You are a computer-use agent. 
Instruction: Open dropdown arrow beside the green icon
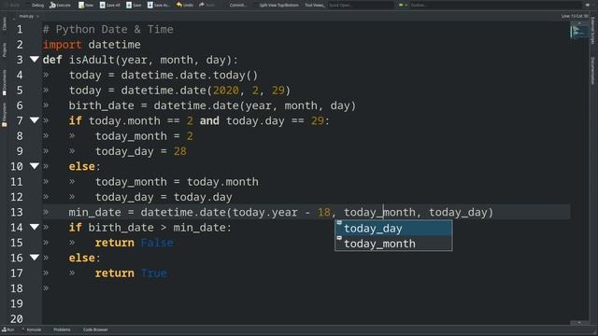[x=406, y=5]
